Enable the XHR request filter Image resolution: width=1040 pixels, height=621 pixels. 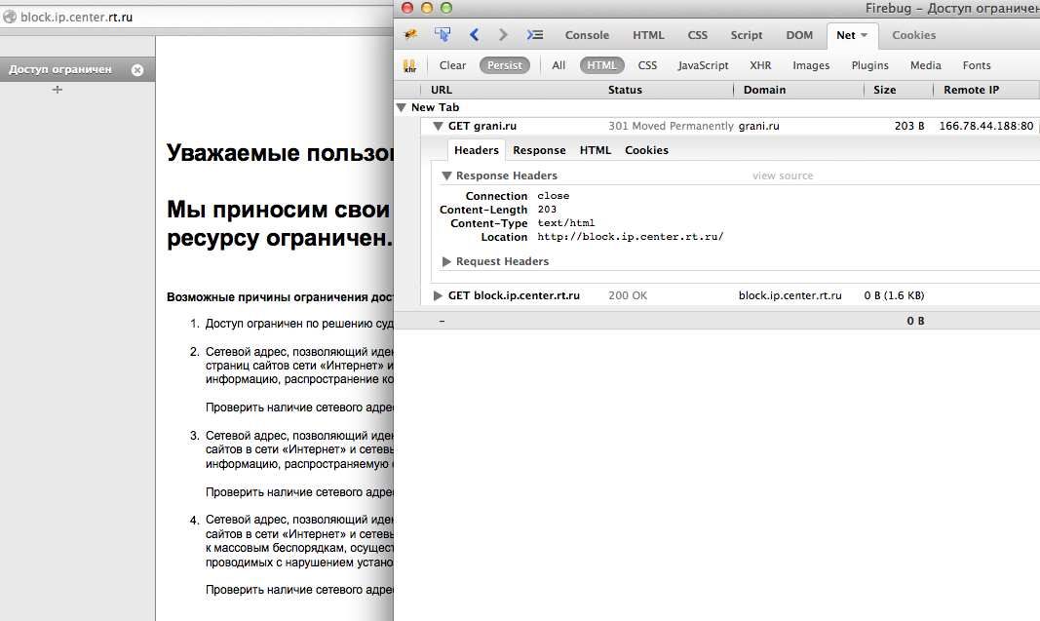pos(760,65)
